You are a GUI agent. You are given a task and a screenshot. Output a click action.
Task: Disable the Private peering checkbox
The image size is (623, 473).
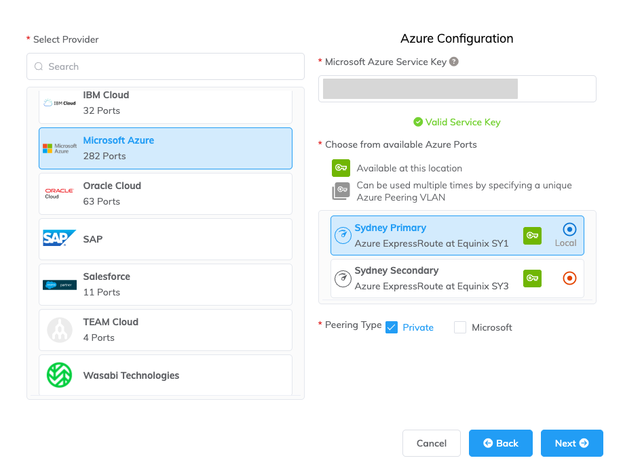tap(392, 327)
